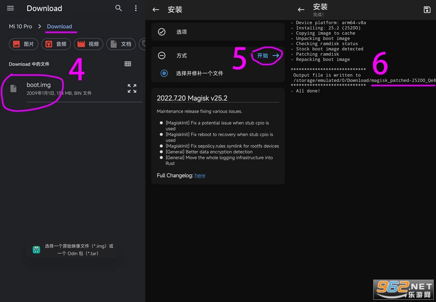Go back from the install log screen
Viewport: 436px width, 302px height.
pyautogui.click(x=301, y=10)
